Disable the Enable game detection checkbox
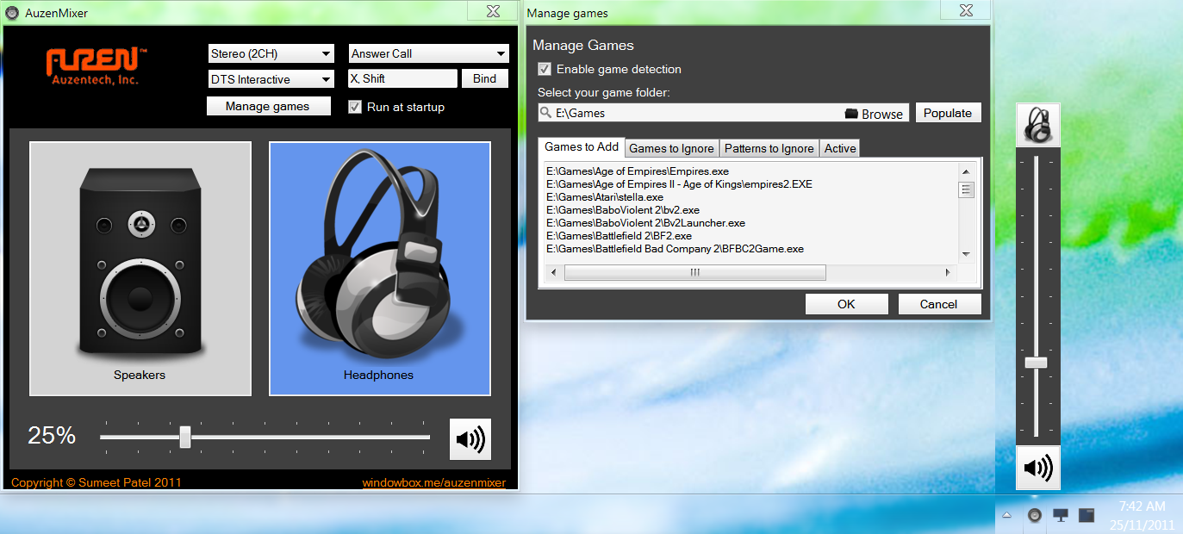This screenshot has height=534, width=1183. pos(545,69)
